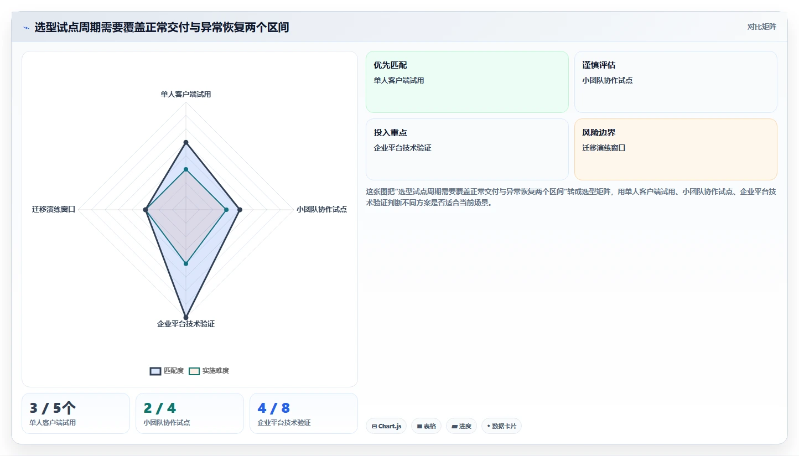
Task: Click 企业平台技术验证 under the 4 / 8 stat
Action: pos(284,422)
